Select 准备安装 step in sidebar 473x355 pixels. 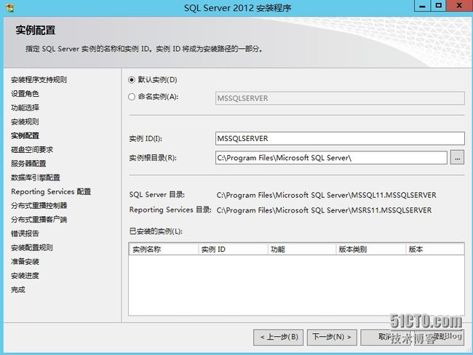point(25,261)
